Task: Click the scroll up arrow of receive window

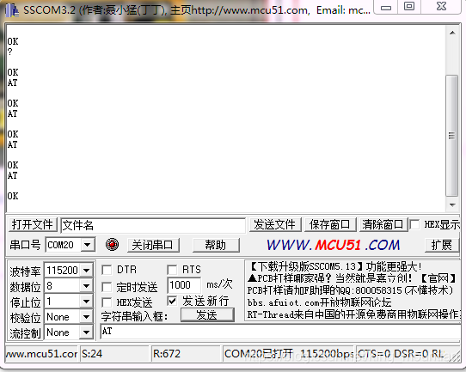Action: click(452, 33)
